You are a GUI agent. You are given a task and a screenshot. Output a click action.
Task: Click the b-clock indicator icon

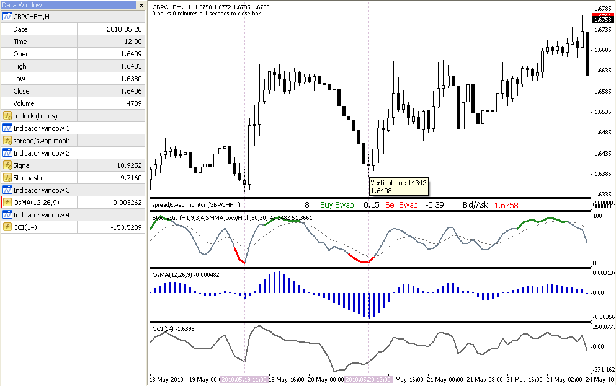(7, 116)
